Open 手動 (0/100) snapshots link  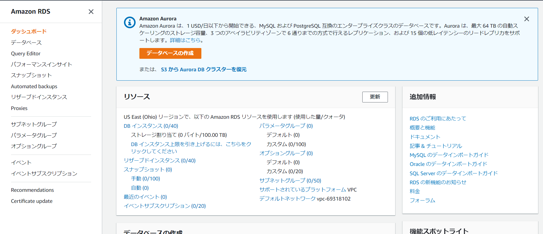pos(145,179)
